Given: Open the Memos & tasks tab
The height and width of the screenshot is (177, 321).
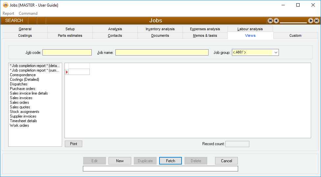Looking at the screenshot, I should [x=205, y=35].
